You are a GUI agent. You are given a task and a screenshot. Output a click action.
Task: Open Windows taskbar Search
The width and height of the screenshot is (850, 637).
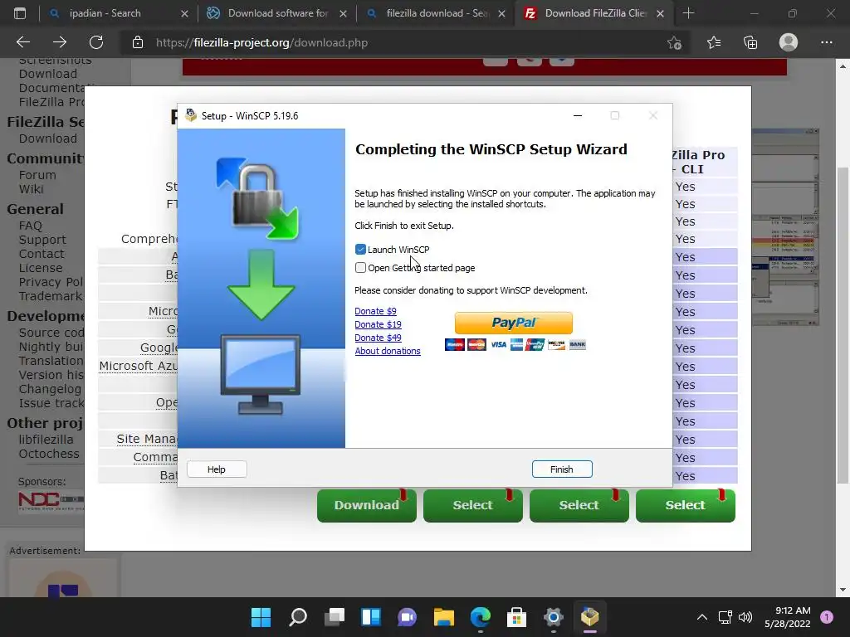pyautogui.click(x=298, y=616)
